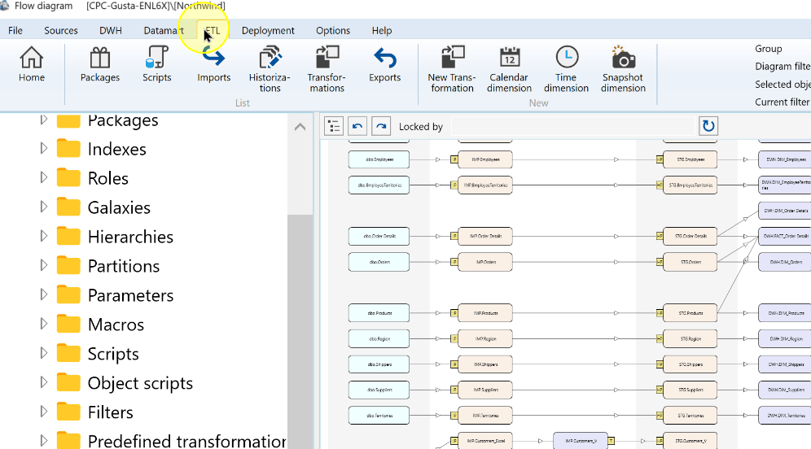Select the dbo.Order Details node

379,236
